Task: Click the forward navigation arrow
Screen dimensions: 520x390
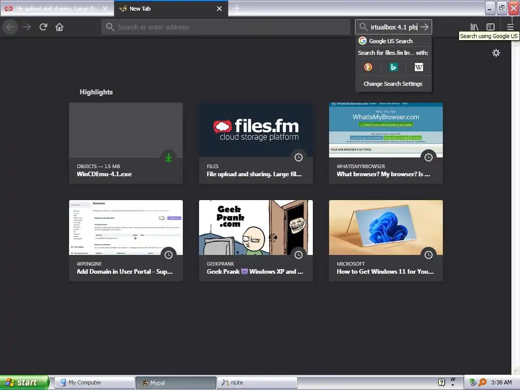Action: tap(27, 27)
